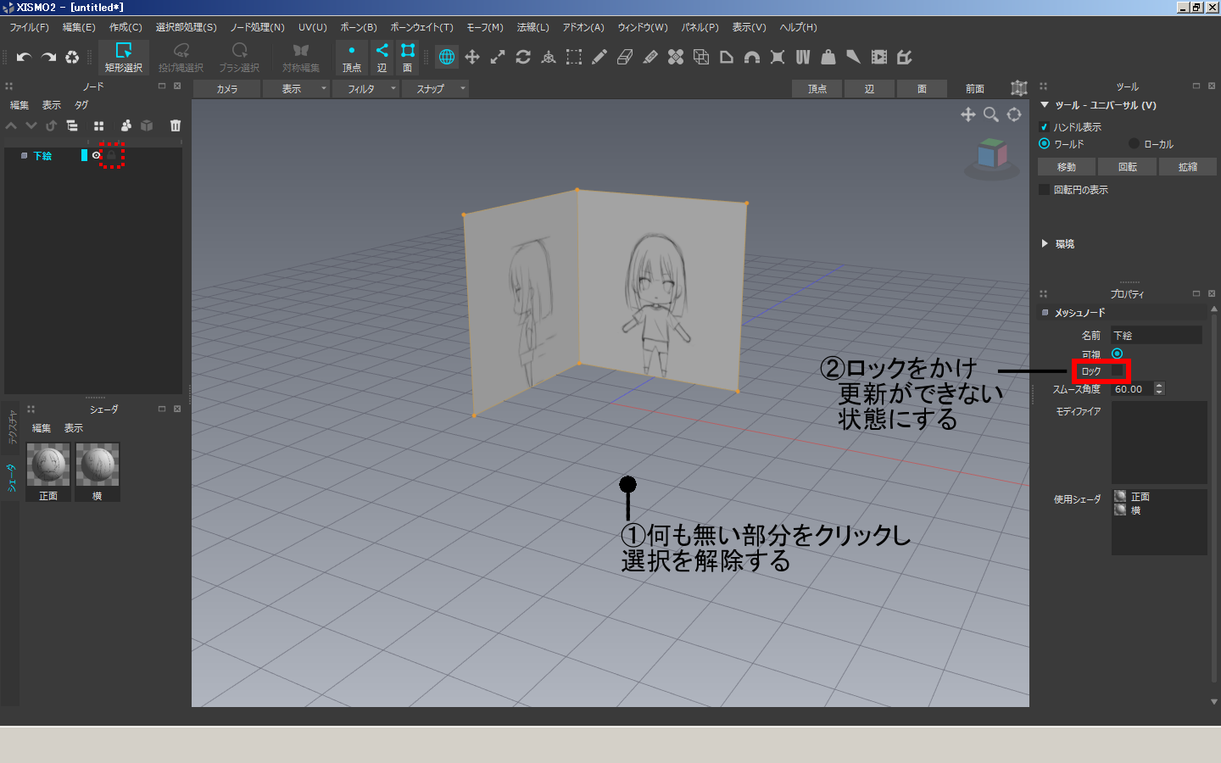Click スムース角度 stepper arrows
The height and width of the screenshot is (763, 1221).
coord(1159,388)
